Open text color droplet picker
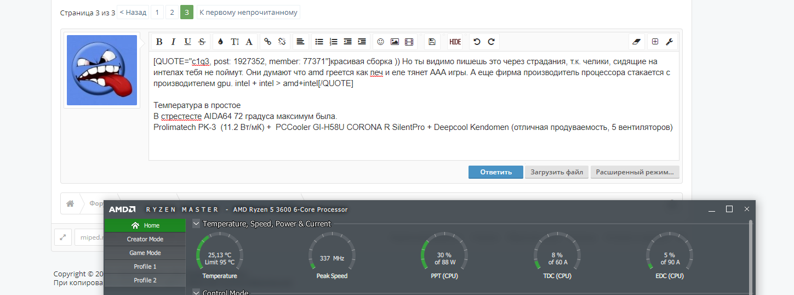 tap(220, 42)
